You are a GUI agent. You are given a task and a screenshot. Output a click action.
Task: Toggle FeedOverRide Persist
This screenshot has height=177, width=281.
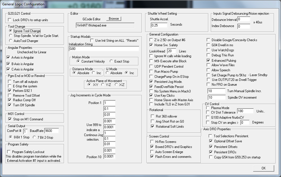tap(151, 87)
